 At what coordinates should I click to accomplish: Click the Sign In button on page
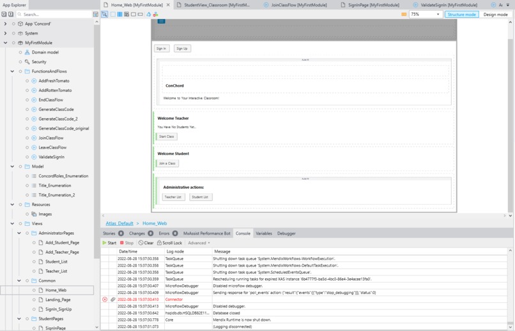162,48
